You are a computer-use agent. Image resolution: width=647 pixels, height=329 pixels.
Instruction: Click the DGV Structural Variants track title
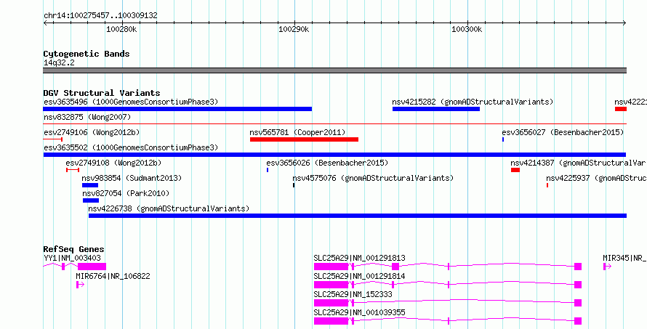pos(102,93)
